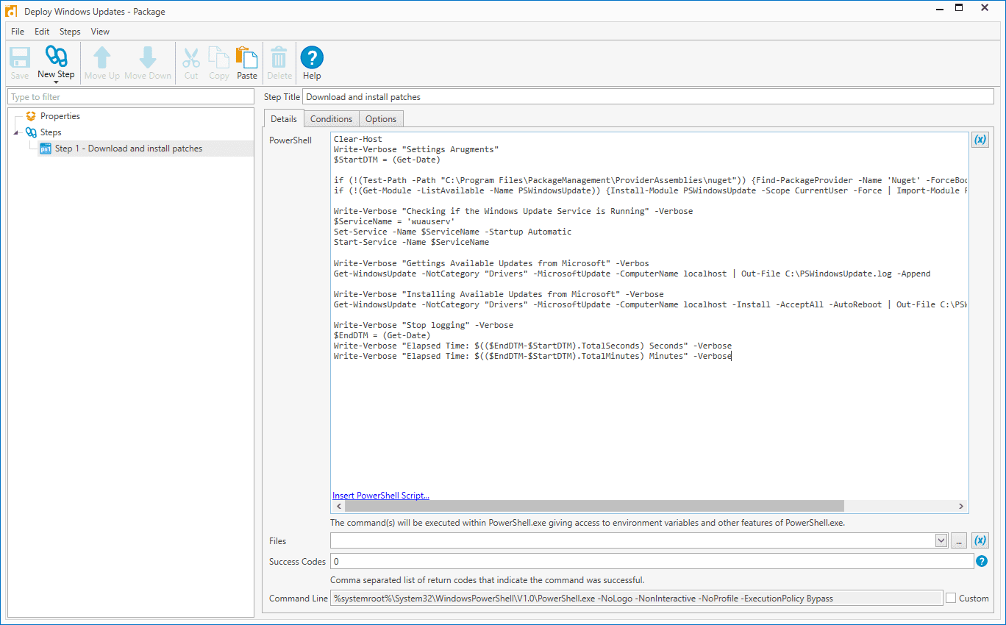
Task: Open the Edit menu
Action: click(x=42, y=32)
